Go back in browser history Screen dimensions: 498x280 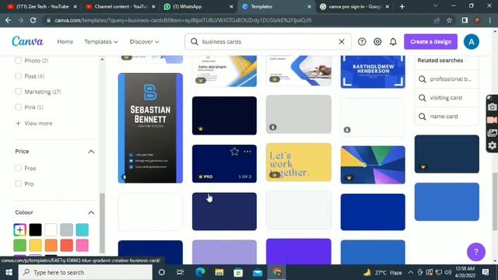[9, 20]
